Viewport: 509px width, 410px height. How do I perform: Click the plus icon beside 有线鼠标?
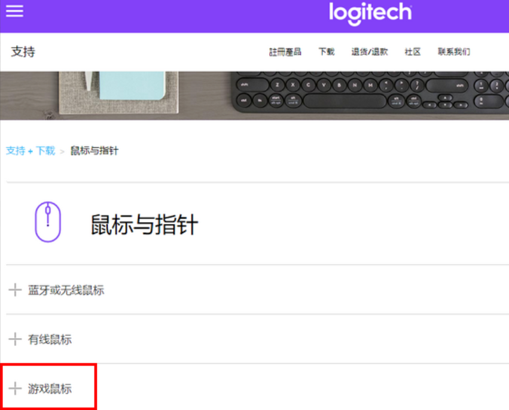pyautogui.click(x=15, y=339)
